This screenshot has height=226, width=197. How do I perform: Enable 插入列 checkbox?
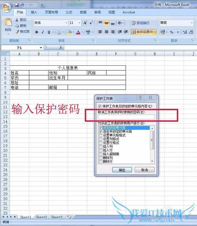tap(100, 146)
